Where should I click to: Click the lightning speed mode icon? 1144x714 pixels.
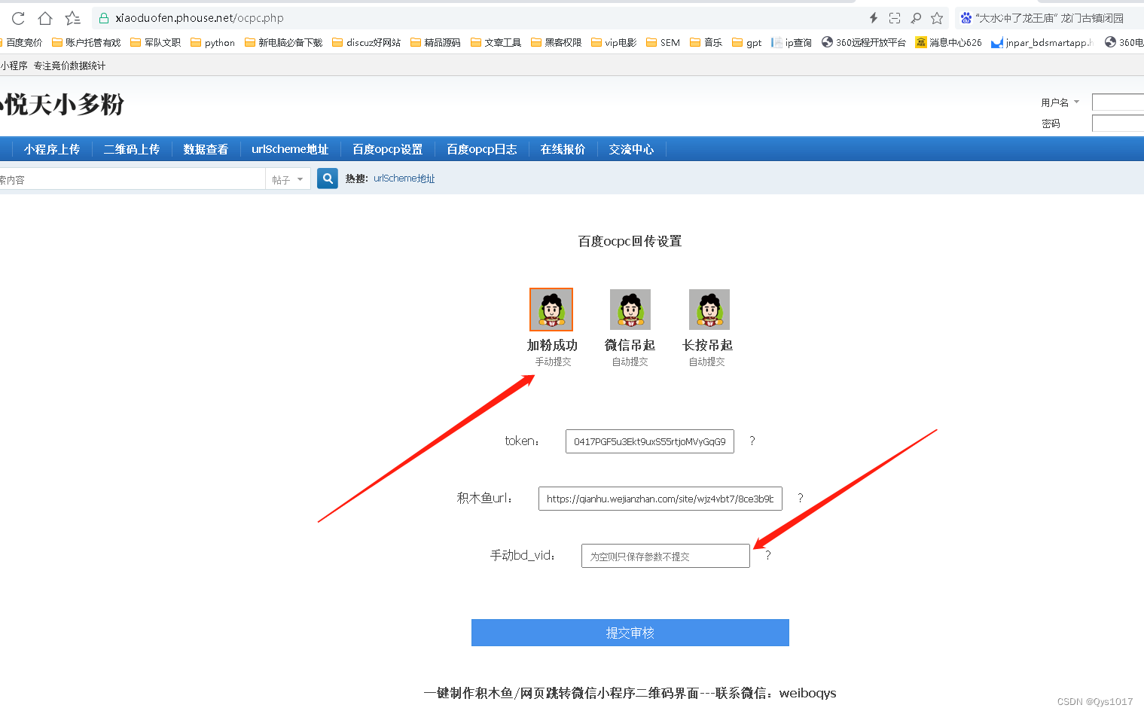coord(874,18)
